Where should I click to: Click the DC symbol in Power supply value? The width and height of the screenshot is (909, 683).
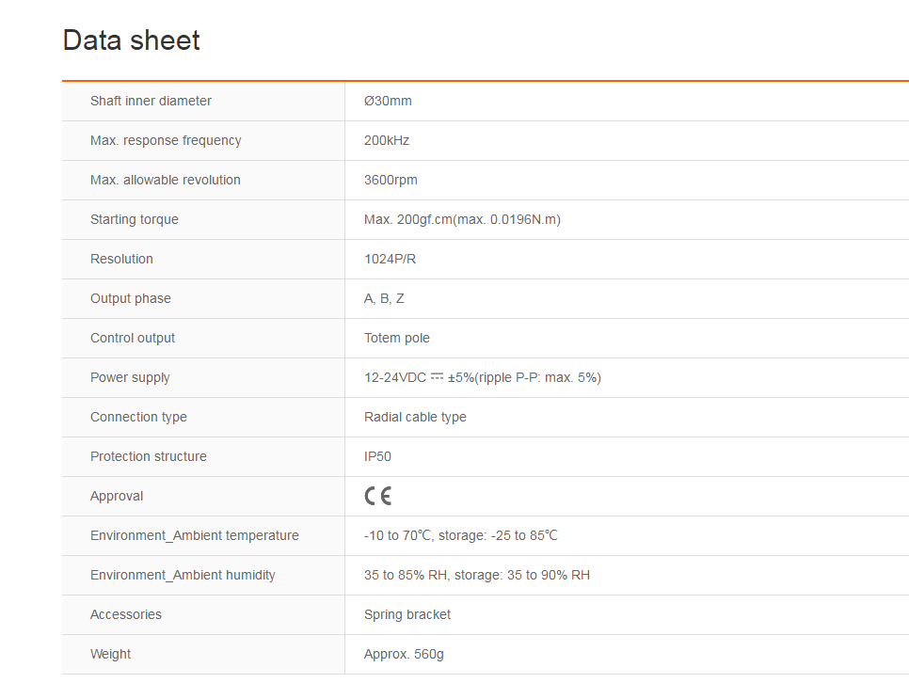coord(437,377)
